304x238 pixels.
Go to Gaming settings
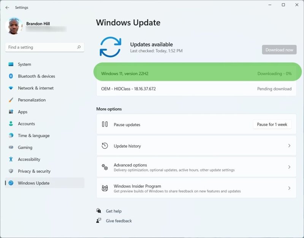point(45,147)
